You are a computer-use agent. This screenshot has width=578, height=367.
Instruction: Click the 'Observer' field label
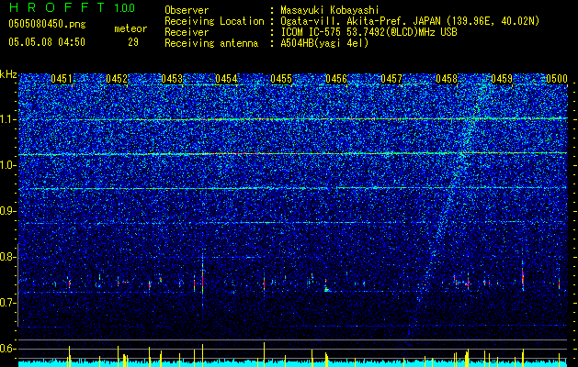pos(187,10)
